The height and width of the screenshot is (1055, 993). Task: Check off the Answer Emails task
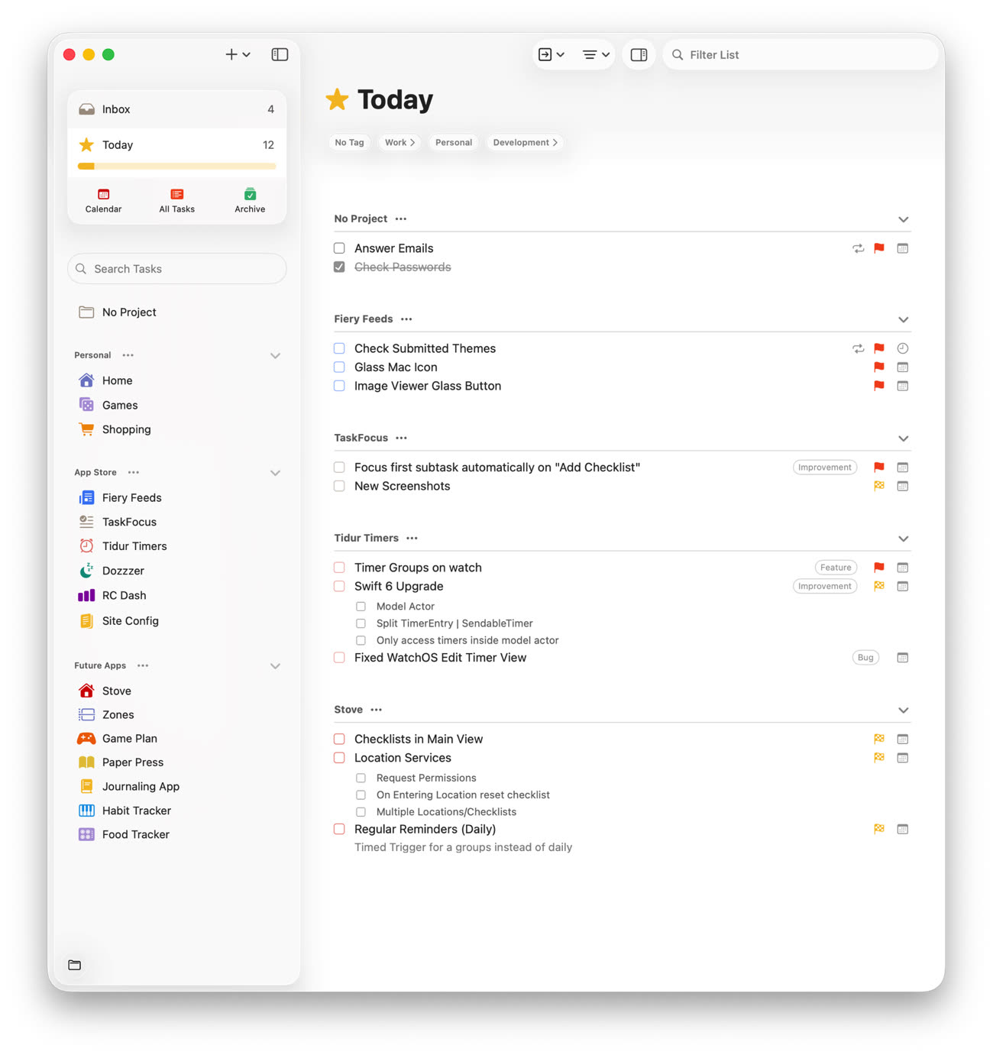coord(339,248)
